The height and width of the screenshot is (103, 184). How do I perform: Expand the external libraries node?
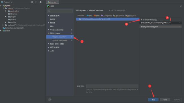(1, 31)
